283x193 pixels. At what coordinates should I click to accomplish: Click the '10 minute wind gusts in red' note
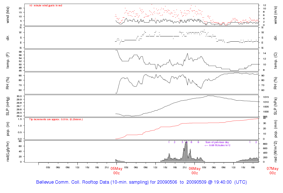pyautogui.click(x=46, y=6)
